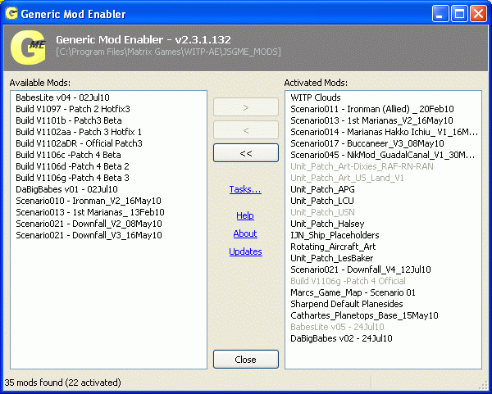Screen dimensions: 492x394
Task: Select 'IJN_Ship_Placeholders' activated mod
Action: pyautogui.click(x=335, y=235)
